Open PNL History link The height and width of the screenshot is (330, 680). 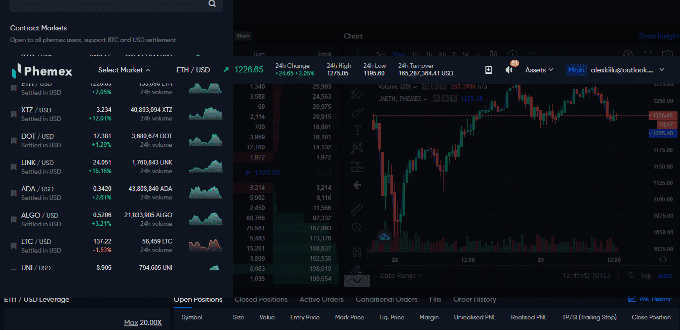[x=650, y=299]
